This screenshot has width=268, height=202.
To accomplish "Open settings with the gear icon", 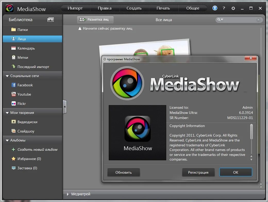I will click(233, 8).
